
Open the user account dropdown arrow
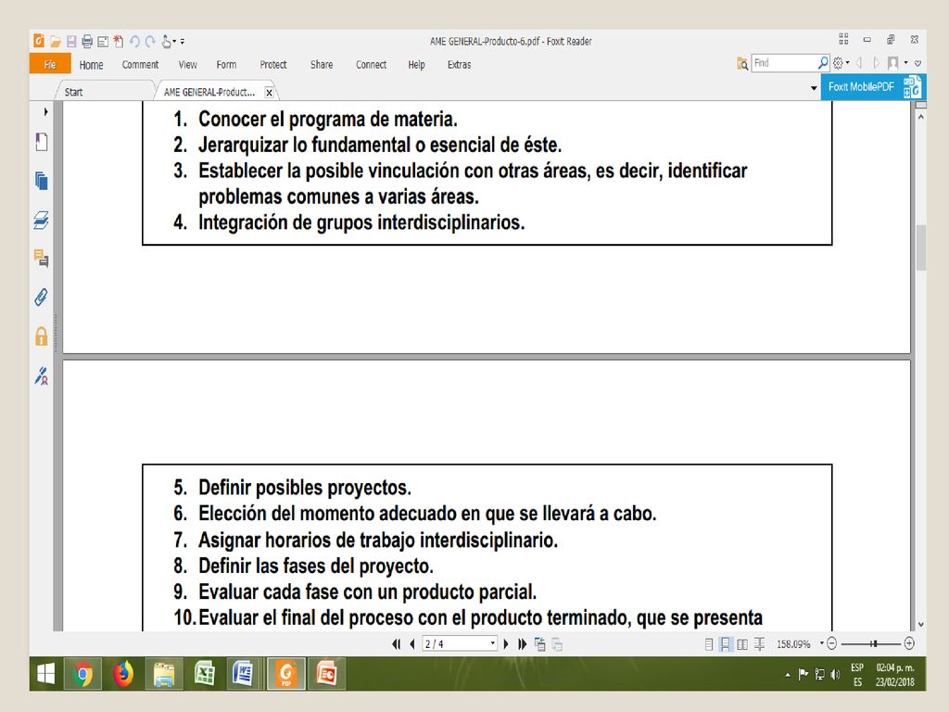click(905, 62)
